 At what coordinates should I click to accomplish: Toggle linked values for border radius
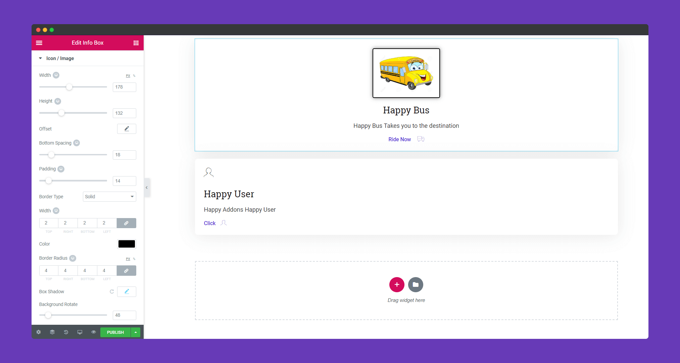[x=126, y=271]
